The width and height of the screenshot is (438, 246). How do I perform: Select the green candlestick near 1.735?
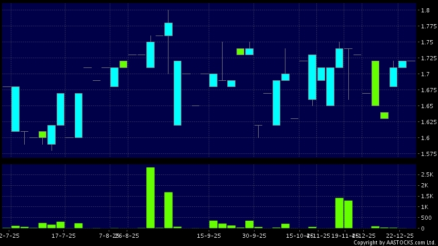pyautogui.click(x=240, y=51)
